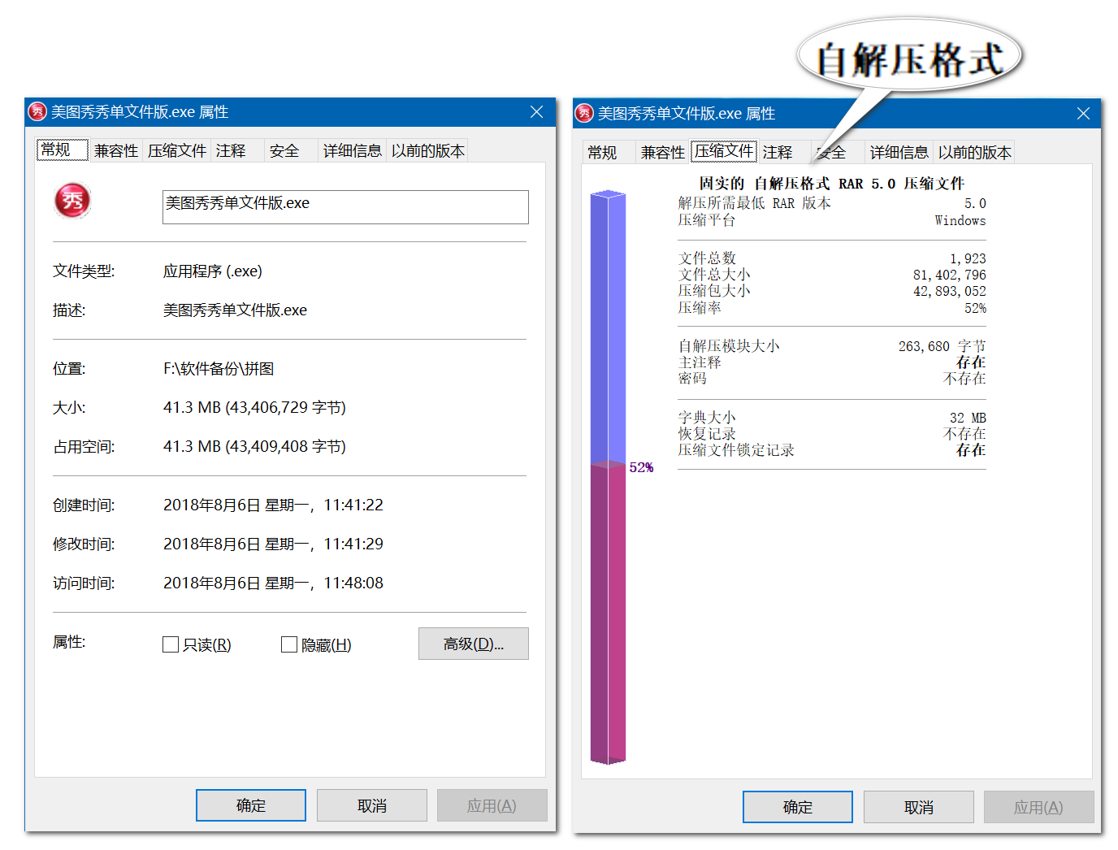Viewport: 1118px width, 850px height.
Task: Click the 解压所需最低 RAR 版本 label
Action: [x=755, y=203]
